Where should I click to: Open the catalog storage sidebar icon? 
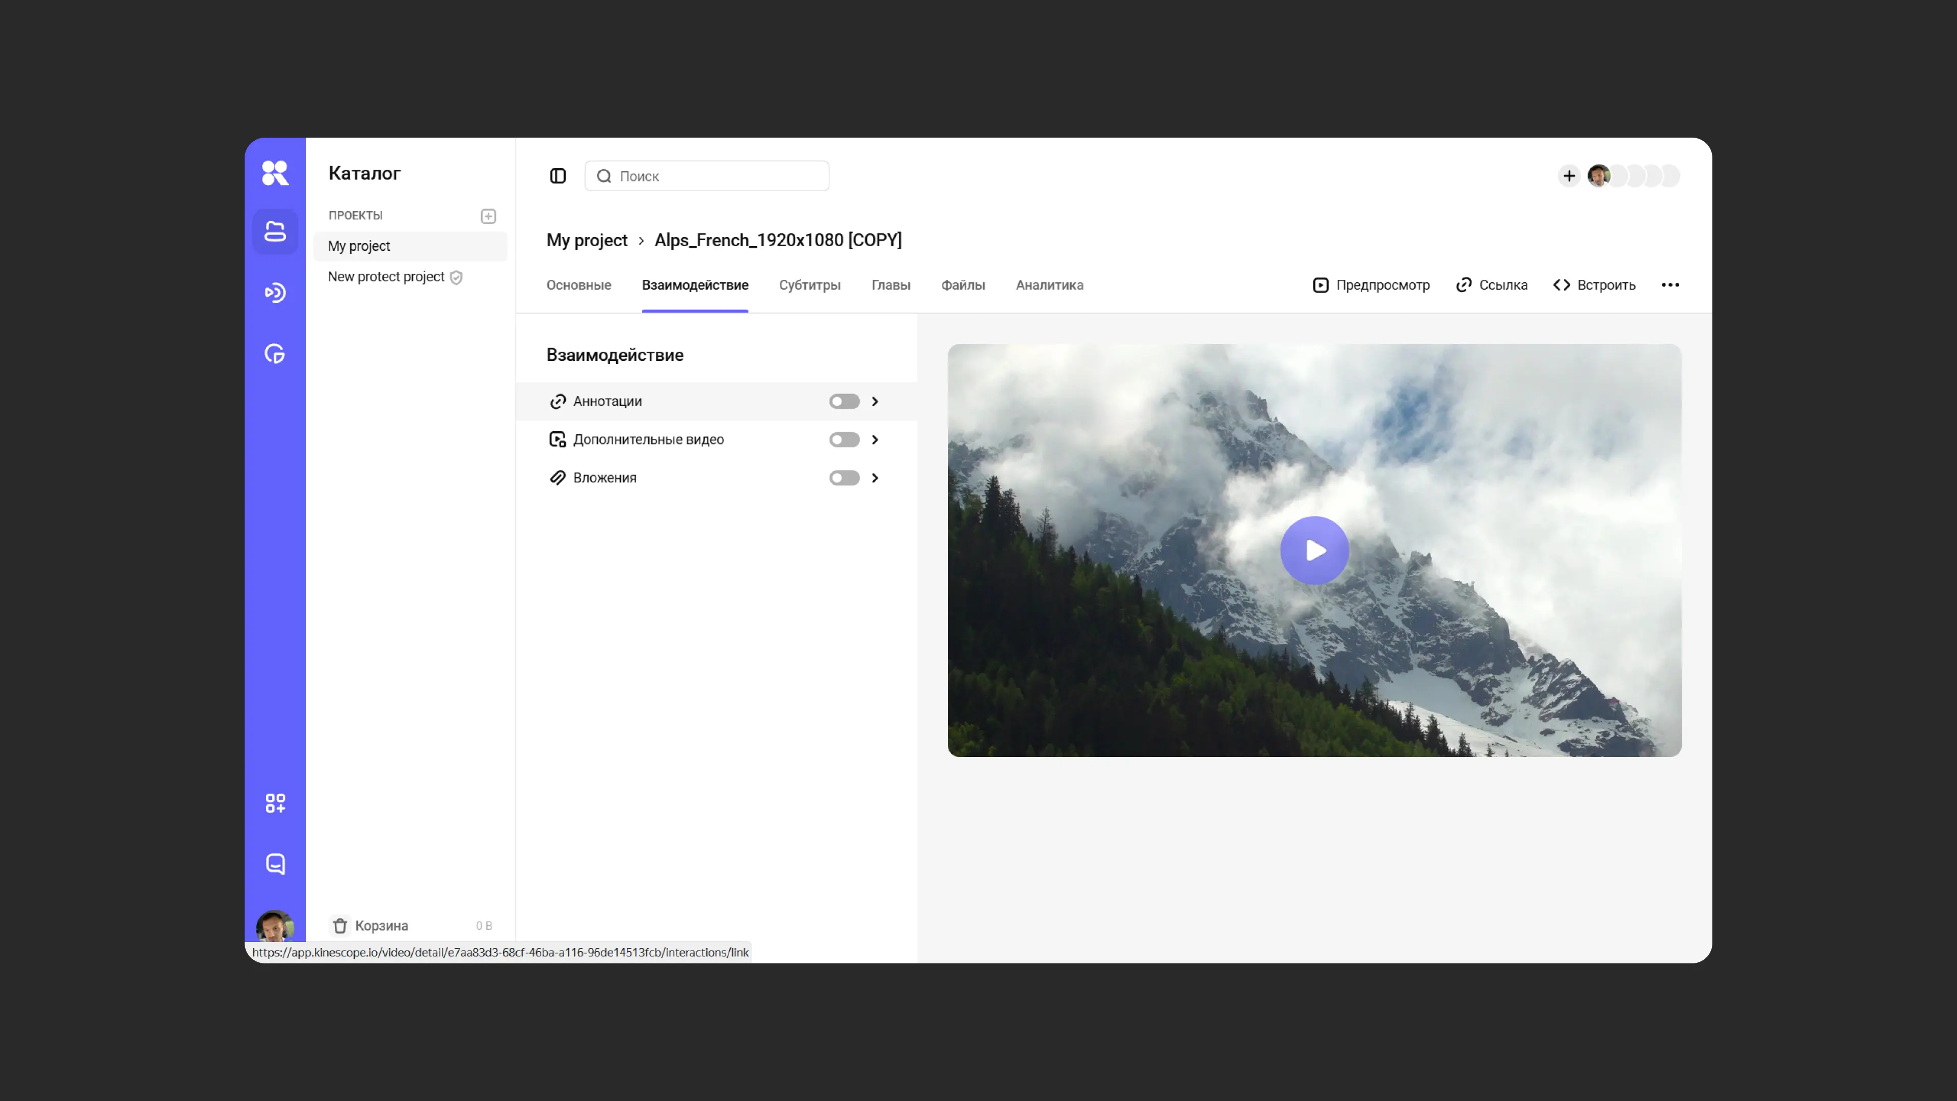coord(274,232)
